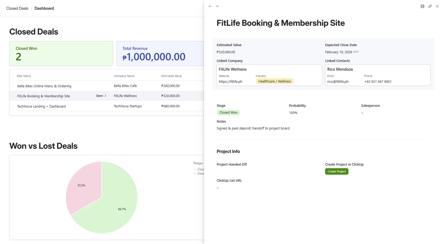Go to next record with down chevron

point(217,6)
